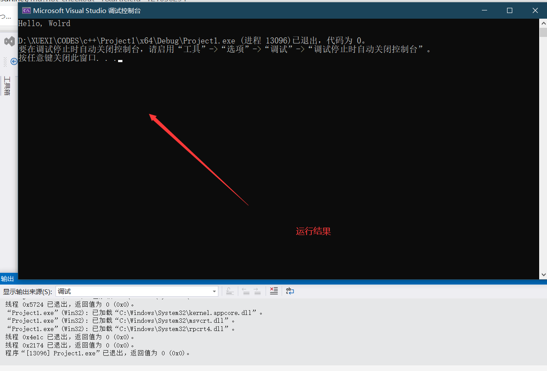Click the kernel.appcore.dll loaded line

point(135,313)
